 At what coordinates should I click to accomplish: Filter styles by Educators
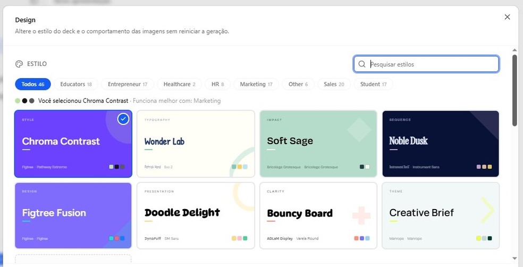click(x=76, y=84)
